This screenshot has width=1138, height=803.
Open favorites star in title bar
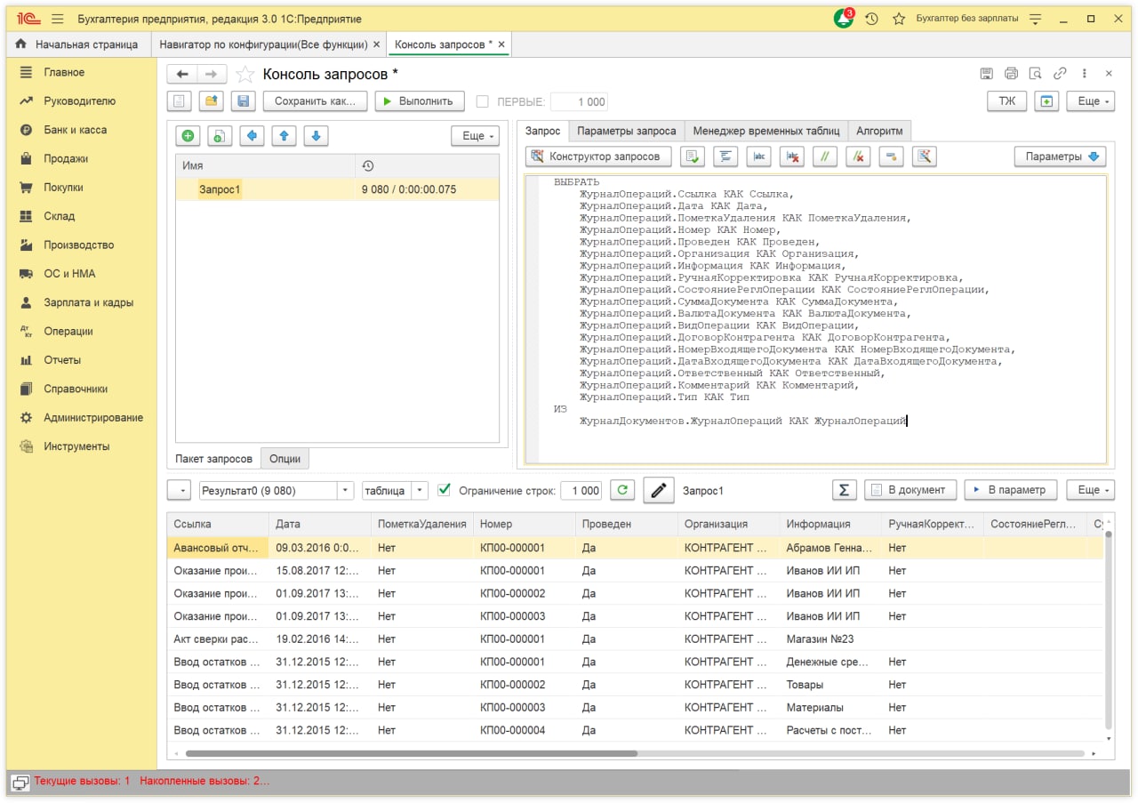pos(899,19)
